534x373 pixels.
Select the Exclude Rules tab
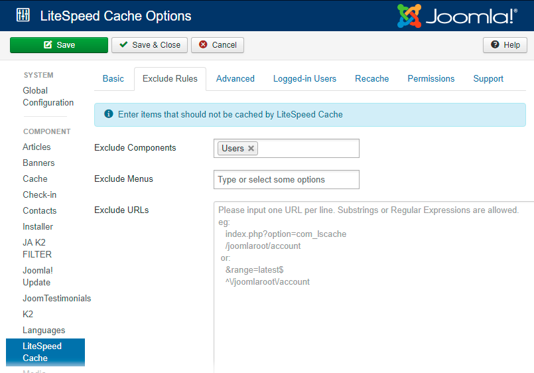pyautogui.click(x=170, y=79)
